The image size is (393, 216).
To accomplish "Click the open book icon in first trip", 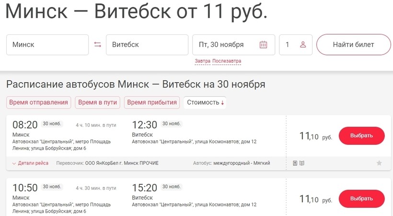I will (x=302, y=163).
